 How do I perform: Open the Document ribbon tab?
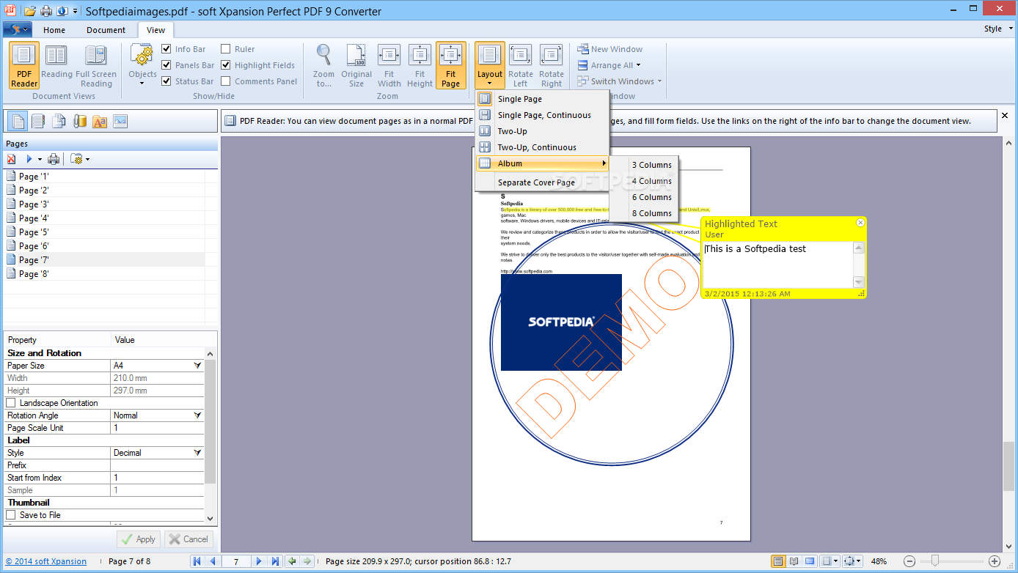pos(106,30)
